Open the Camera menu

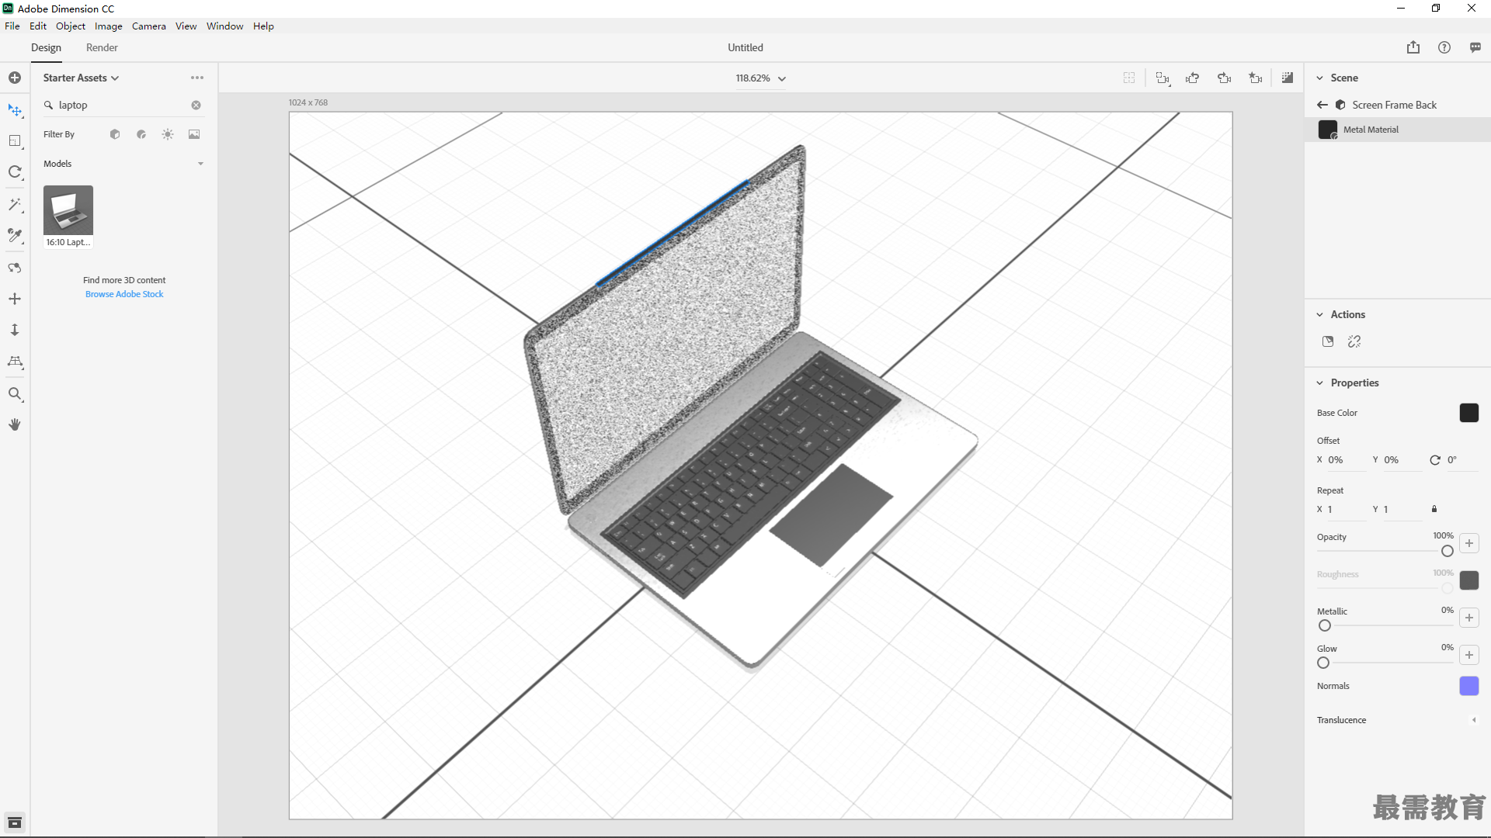pos(149,26)
